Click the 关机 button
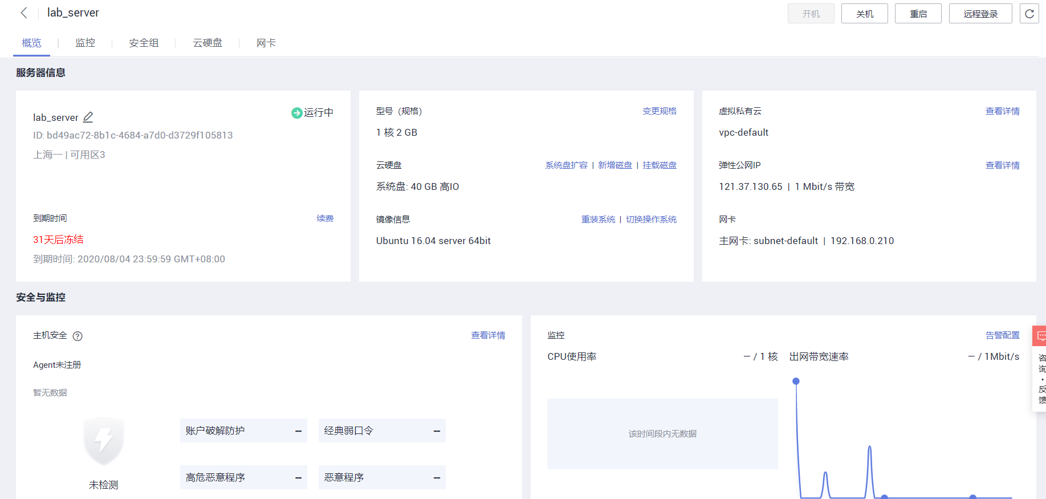 (x=864, y=14)
